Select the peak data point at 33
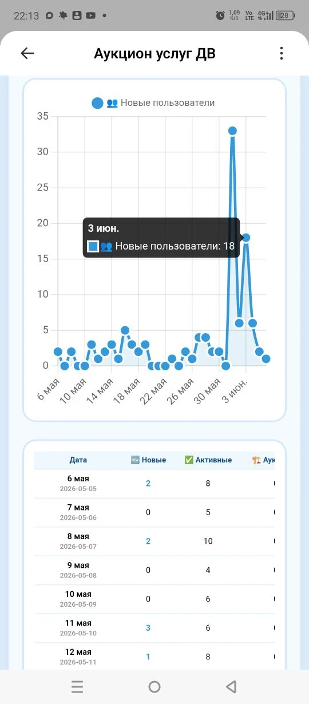Viewport: 309px width, 704px height. click(x=232, y=130)
